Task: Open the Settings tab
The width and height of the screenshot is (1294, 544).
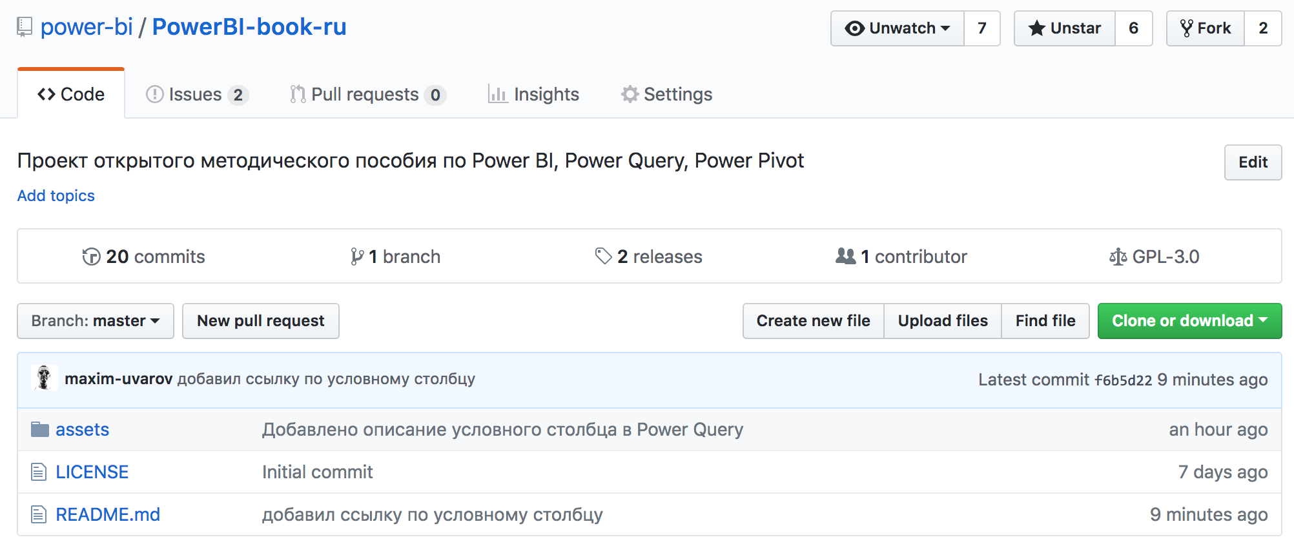Action: 666,95
